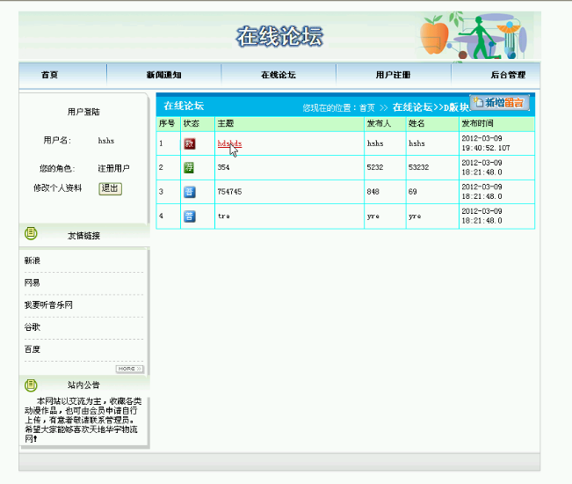Viewport: 572px width, 484px height.
Task: Open the 百度 friendly link
Action: tap(33, 349)
